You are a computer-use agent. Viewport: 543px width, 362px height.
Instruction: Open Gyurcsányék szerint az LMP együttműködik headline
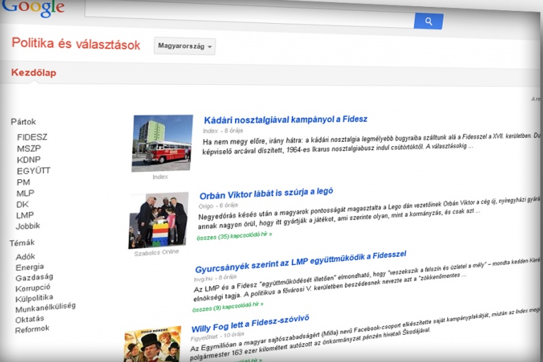click(x=300, y=262)
